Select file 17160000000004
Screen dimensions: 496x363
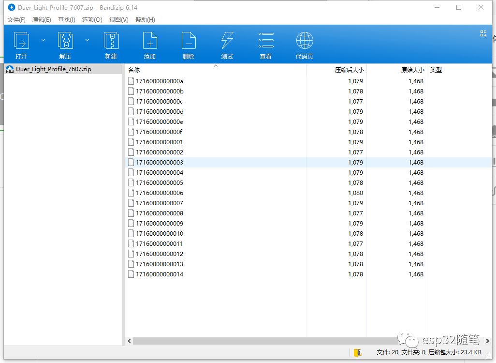(x=160, y=172)
